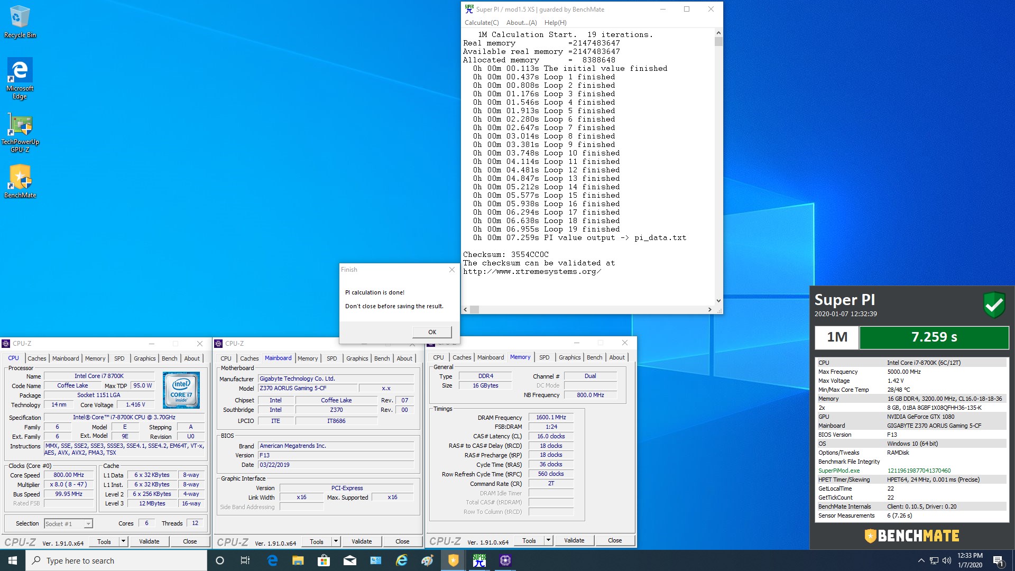The width and height of the screenshot is (1015, 571).
Task: Switch to BenchMate via taskbar shield icon
Action: click(454, 560)
